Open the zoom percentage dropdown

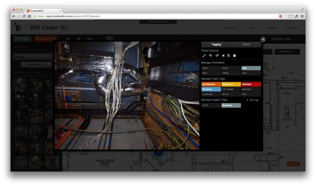coord(92,39)
